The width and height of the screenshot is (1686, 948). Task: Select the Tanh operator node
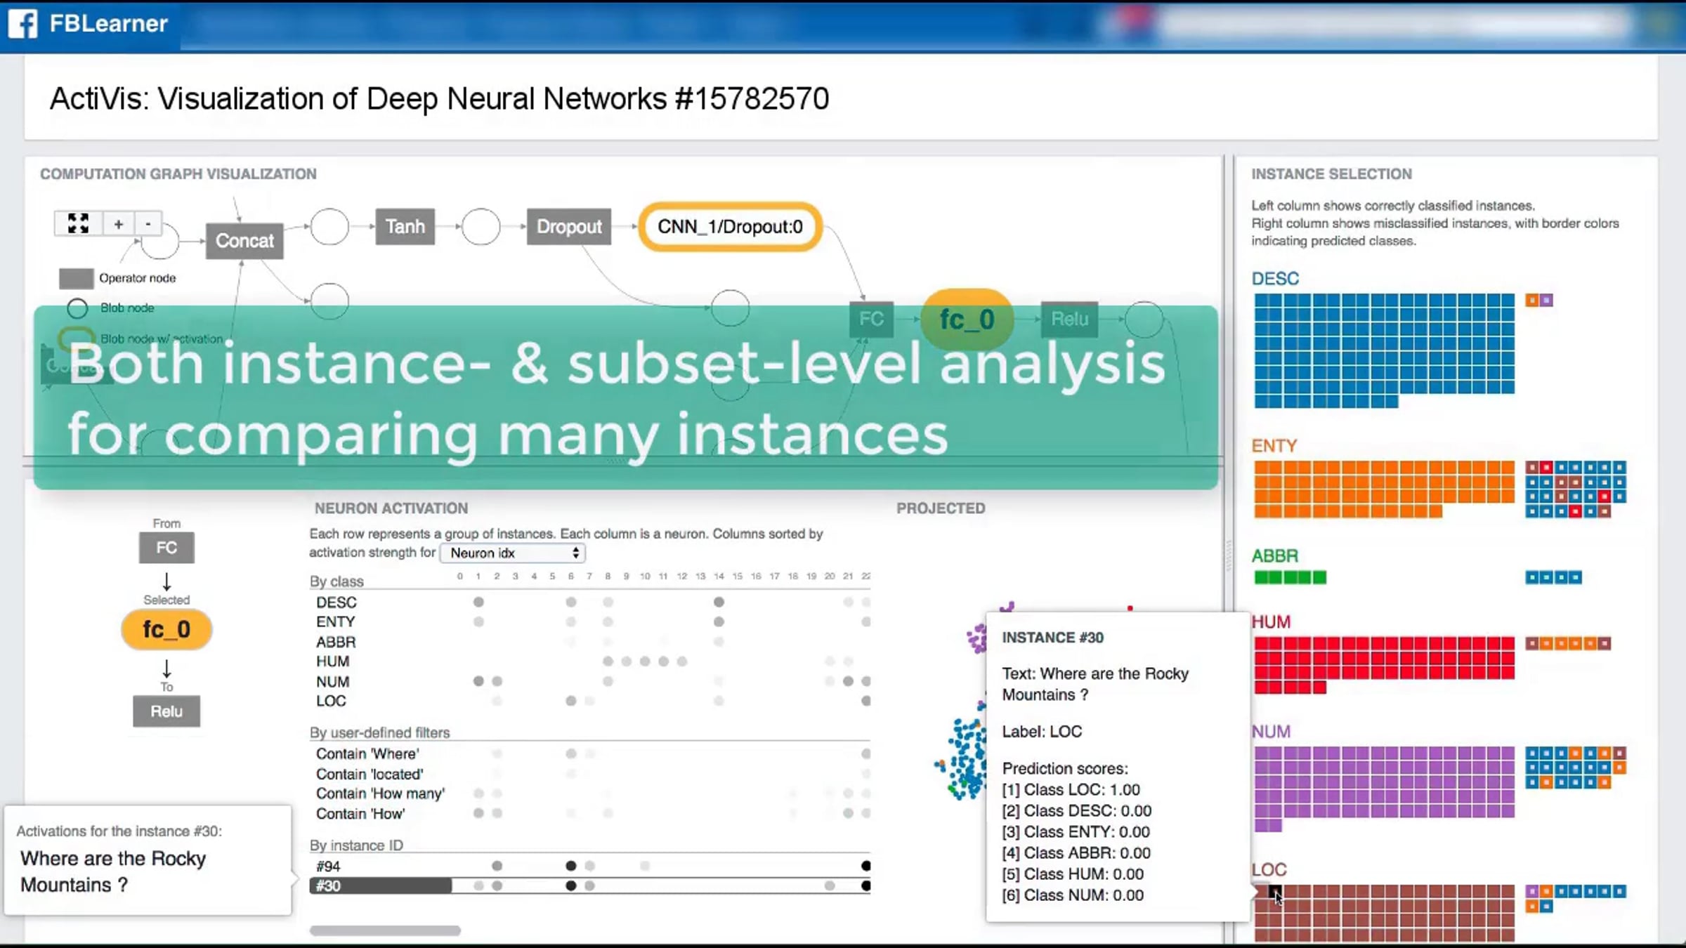click(x=405, y=226)
